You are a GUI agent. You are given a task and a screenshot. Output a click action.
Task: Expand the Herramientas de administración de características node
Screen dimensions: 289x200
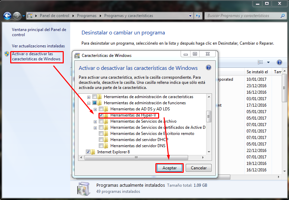pyautogui.click(x=89, y=97)
